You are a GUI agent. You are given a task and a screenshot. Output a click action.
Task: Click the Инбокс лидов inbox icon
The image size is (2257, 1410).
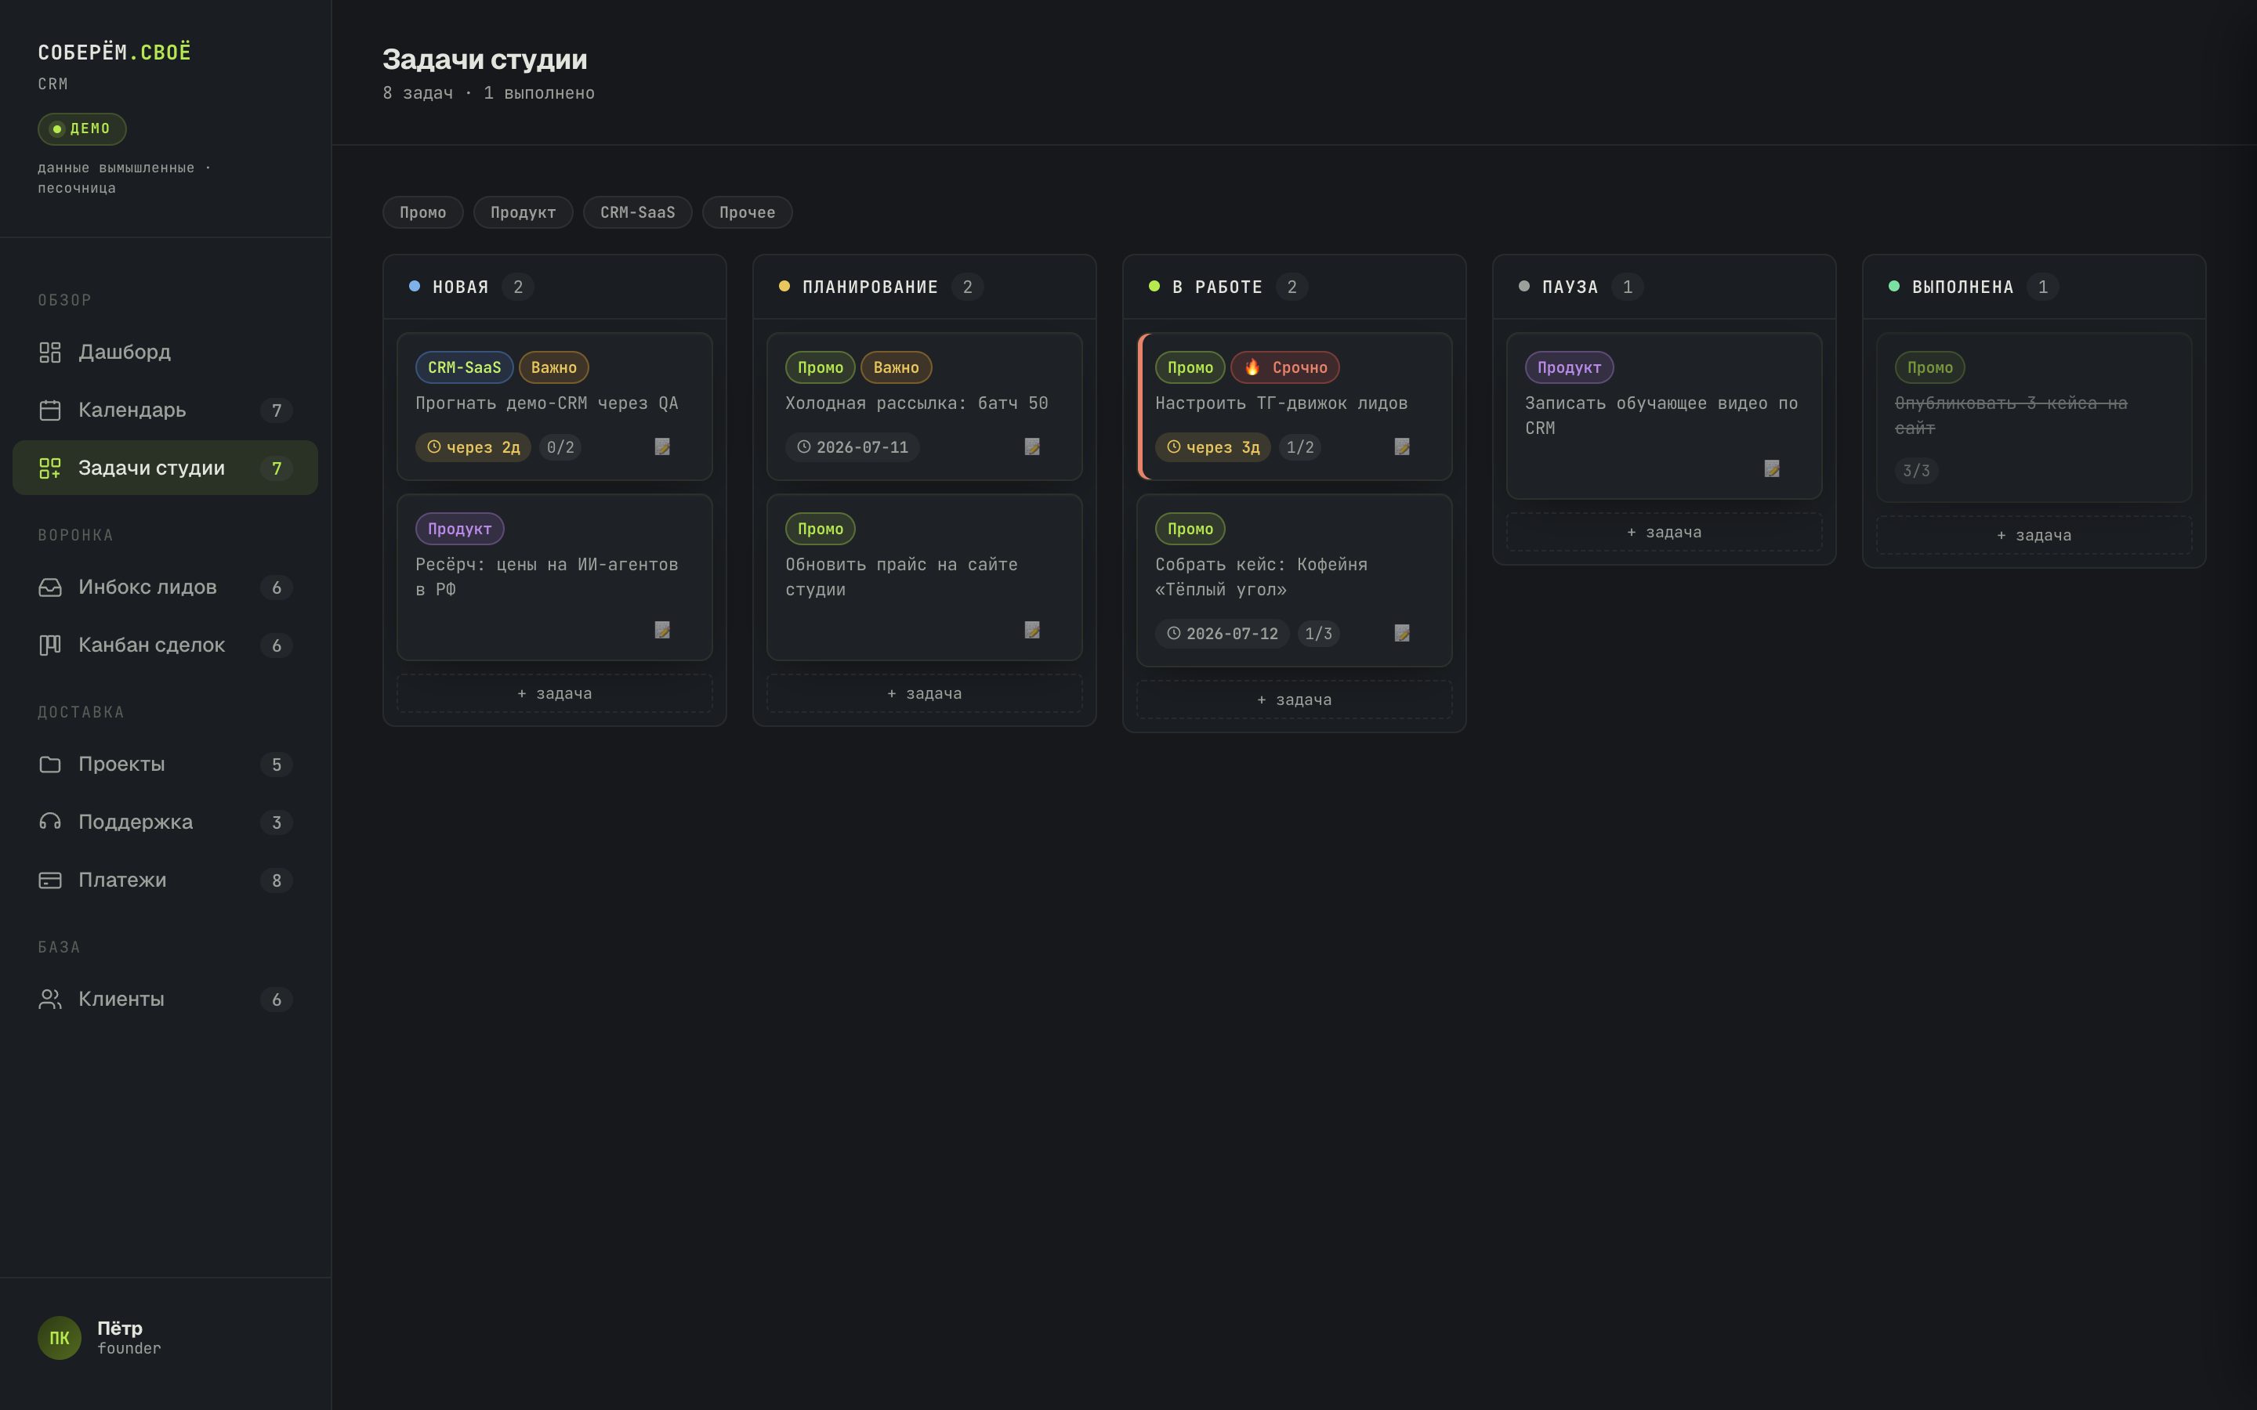49,587
